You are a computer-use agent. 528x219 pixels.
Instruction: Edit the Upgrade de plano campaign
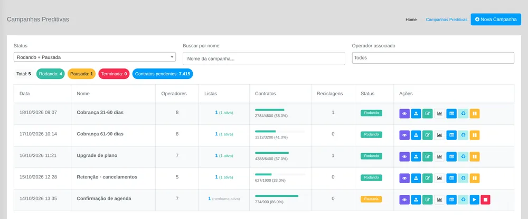click(x=428, y=156)
